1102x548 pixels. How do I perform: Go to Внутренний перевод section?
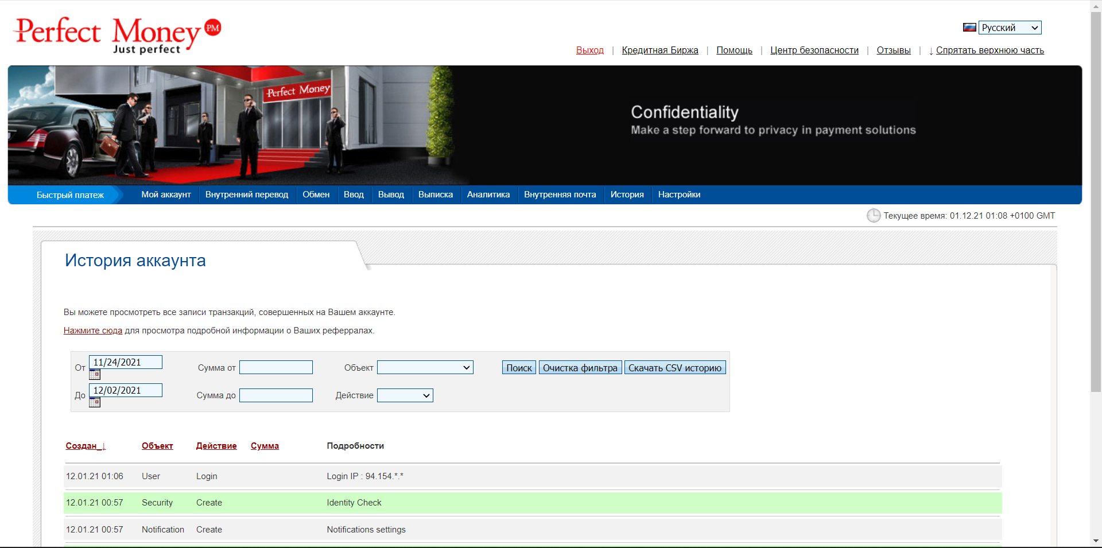pyautogui.click(x=247, y=195)
